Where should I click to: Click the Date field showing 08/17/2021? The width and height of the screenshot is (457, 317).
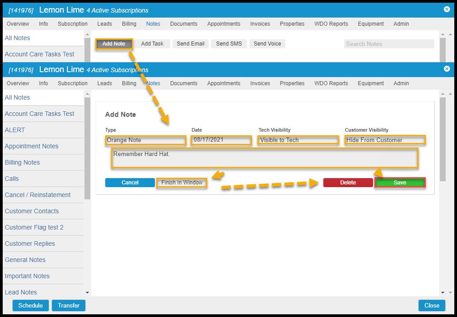point(221,140)
